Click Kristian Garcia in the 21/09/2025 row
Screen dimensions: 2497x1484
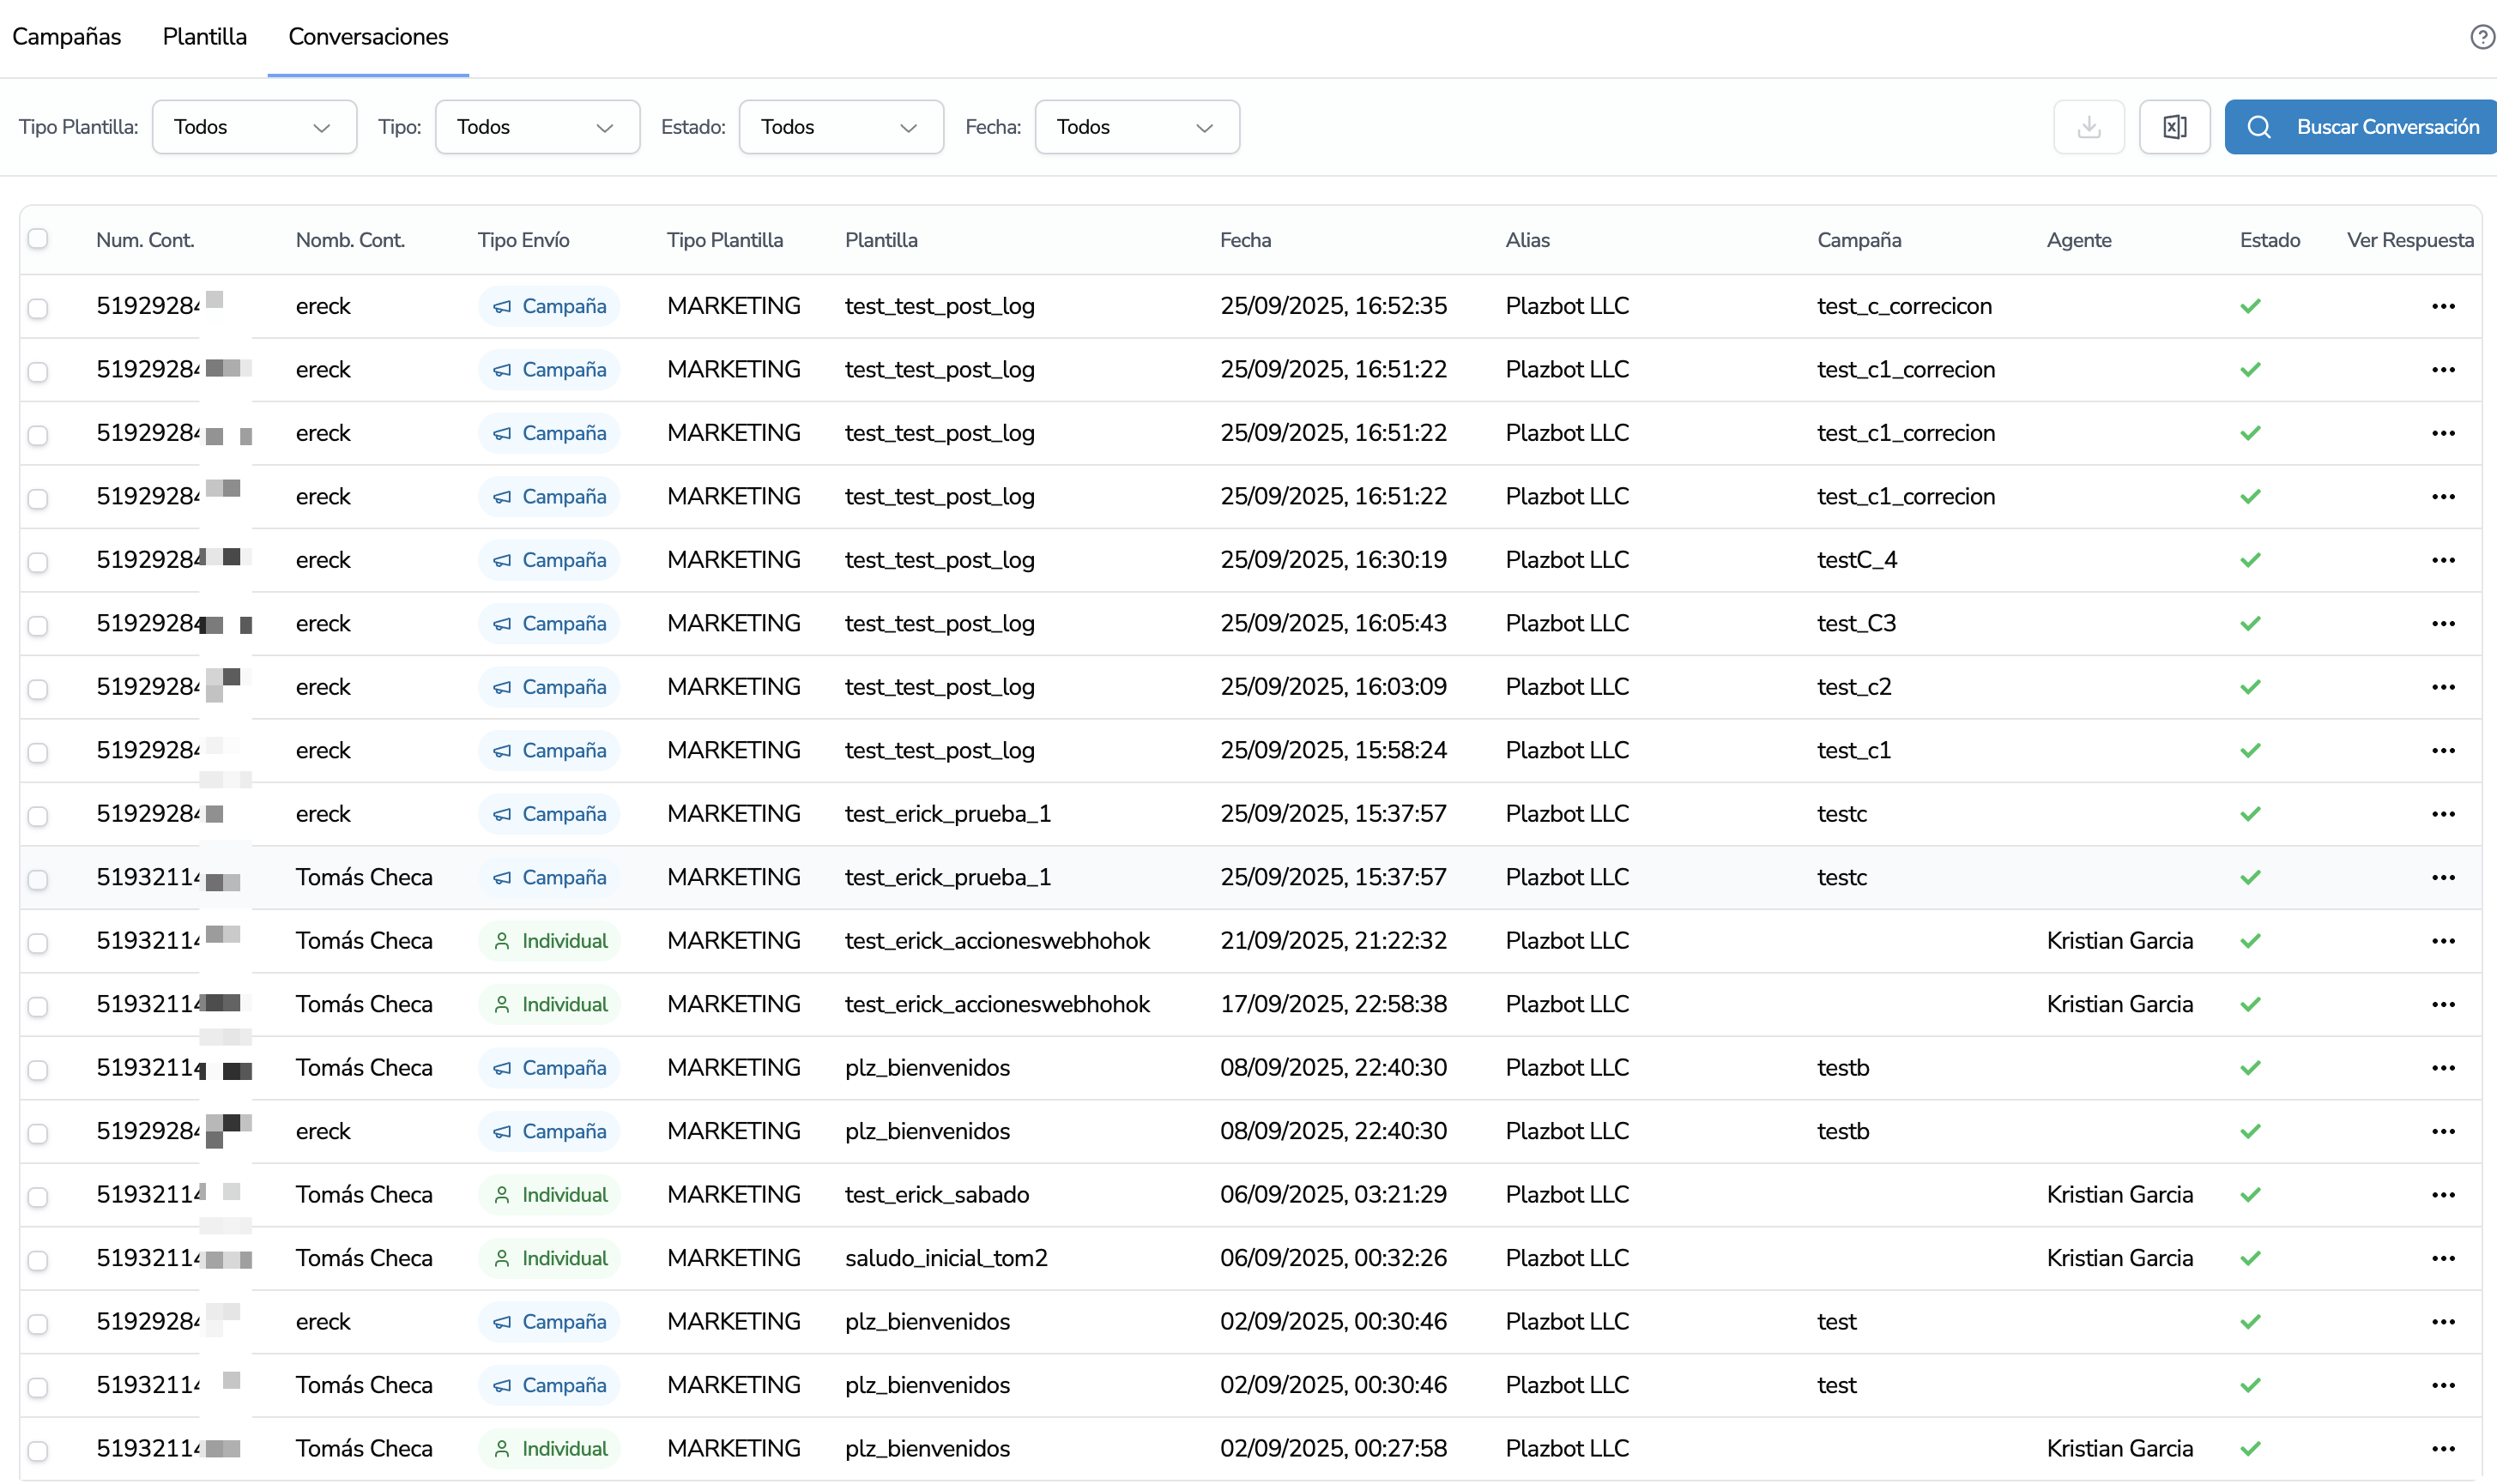click(x=2119, y=941)
